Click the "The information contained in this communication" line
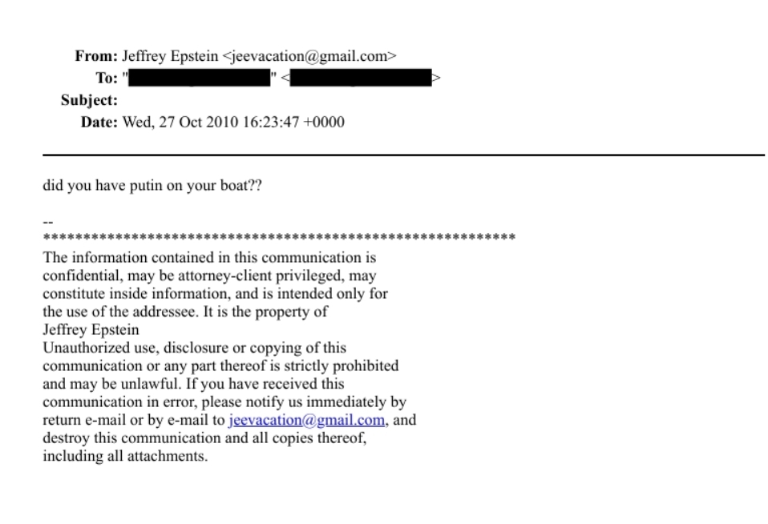Viewport: 768px width, 524px height. [209, 258]
